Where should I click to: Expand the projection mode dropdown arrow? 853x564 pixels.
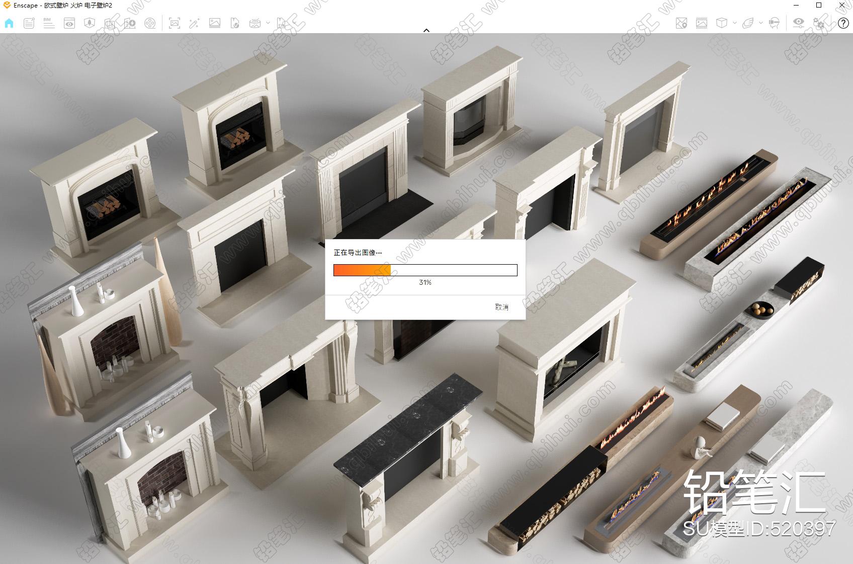pos(735,23)
